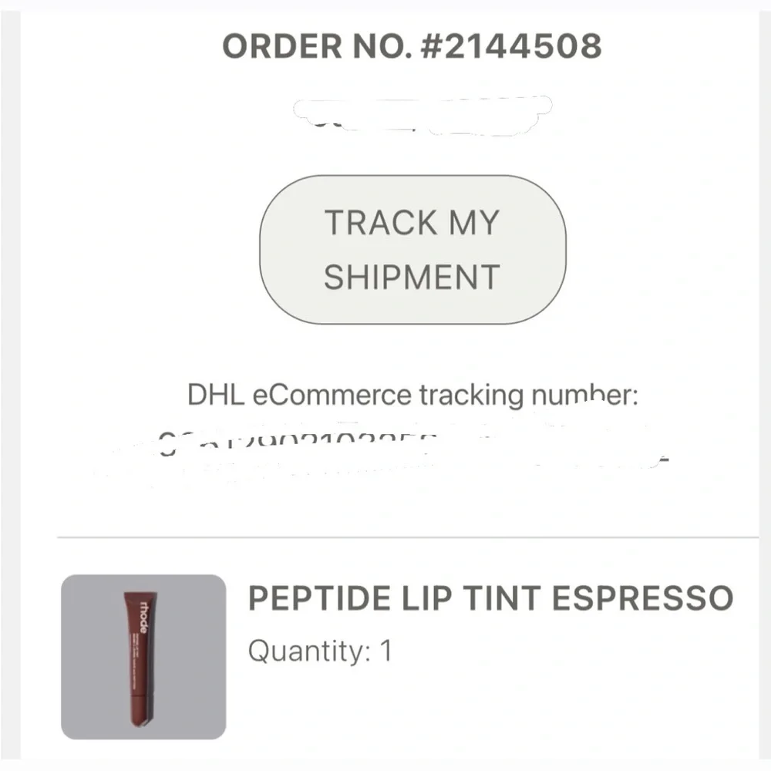Click the Quantity: 1 text
771x771 pixels.
[320, 651]
